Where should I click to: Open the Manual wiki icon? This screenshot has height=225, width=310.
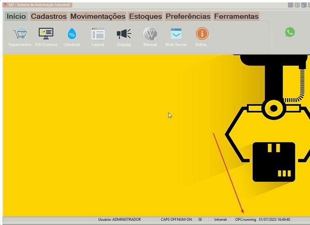pyautogui.click(x=150, y=35)
